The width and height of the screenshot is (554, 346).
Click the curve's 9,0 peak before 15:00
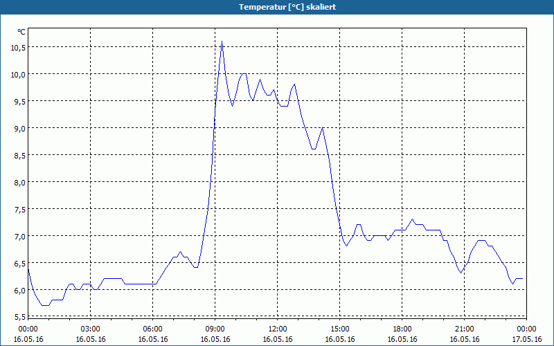click(323, 128)
